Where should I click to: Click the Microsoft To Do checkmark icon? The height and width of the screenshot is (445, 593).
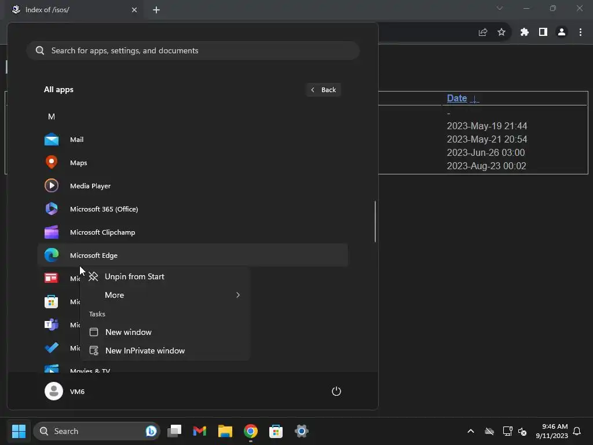[x=52, y=348]
